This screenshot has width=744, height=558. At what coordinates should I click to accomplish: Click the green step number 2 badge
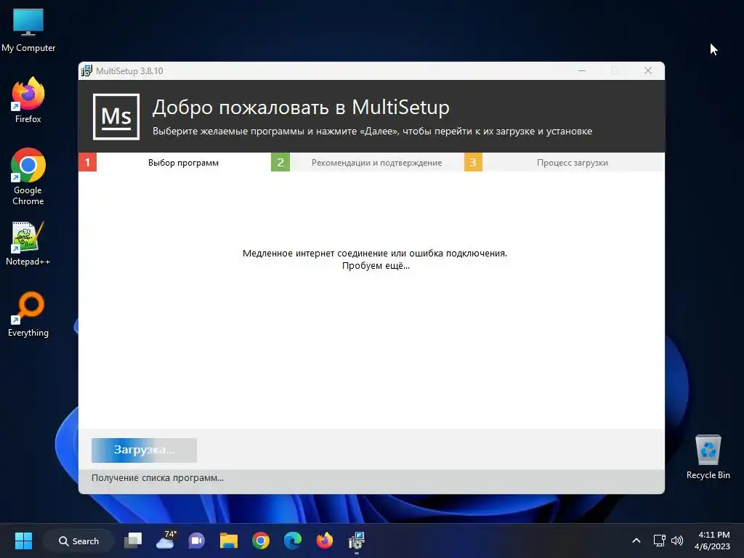tap(280, 162)
